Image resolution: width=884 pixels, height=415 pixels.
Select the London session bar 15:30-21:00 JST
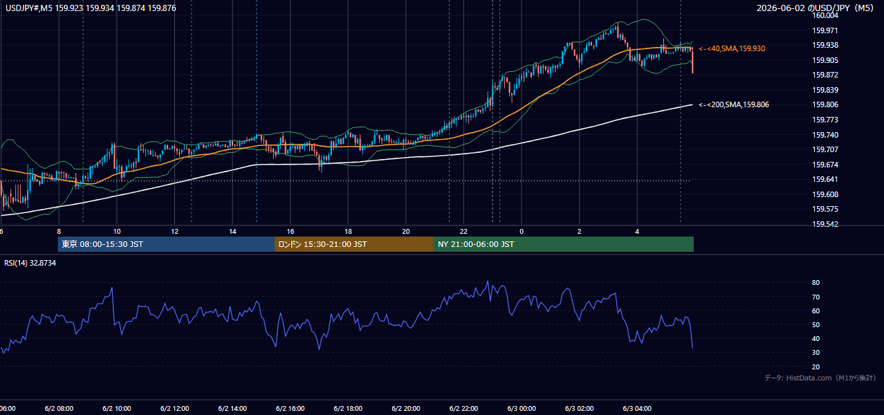tap(354, 244)
